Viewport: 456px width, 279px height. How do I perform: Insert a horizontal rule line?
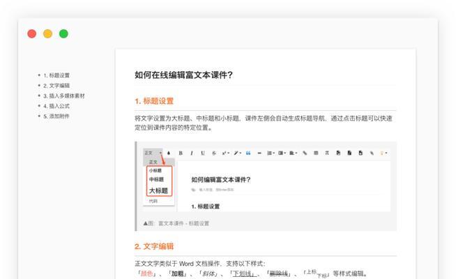(259, 153)
